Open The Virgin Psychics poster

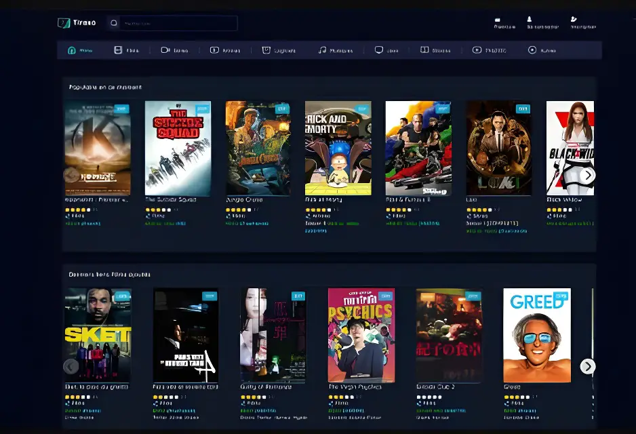pos(361,336)
